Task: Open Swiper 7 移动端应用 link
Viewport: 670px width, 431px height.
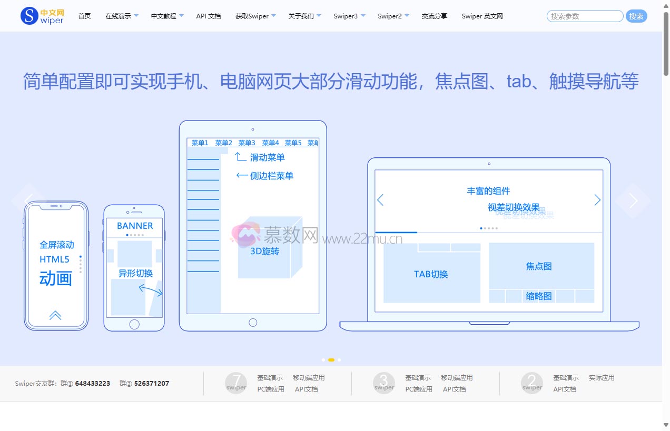Action: [309, 378]
